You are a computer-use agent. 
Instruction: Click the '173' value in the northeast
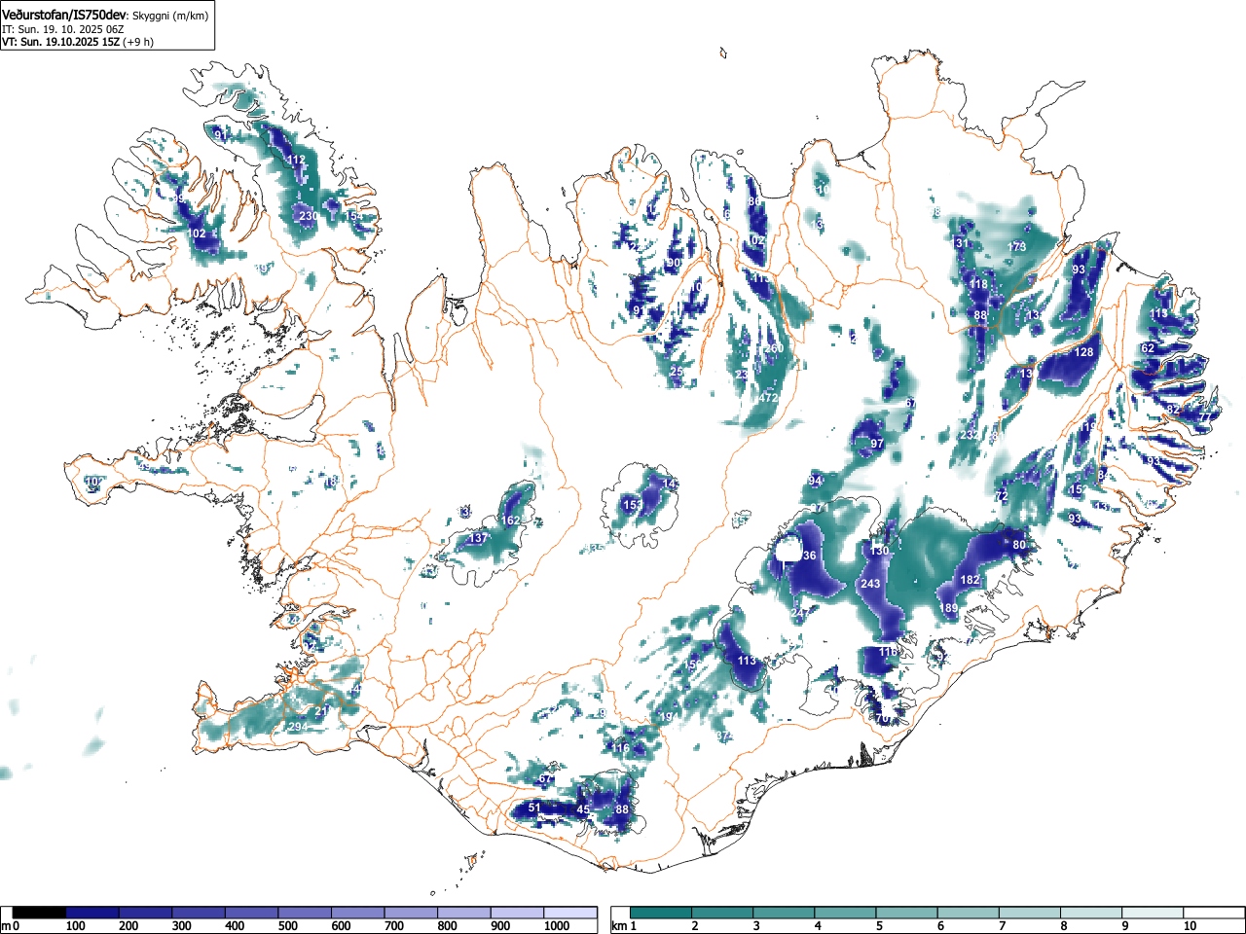point(1017,247)
